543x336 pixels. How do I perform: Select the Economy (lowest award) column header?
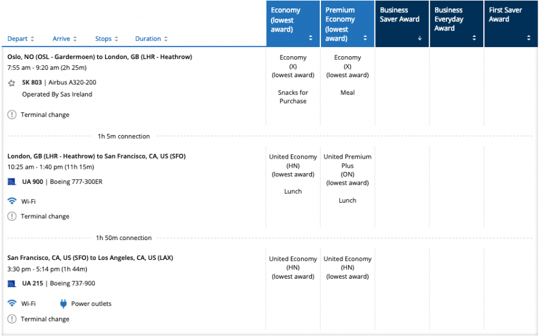pyautogui.click(x=293, y=24)
